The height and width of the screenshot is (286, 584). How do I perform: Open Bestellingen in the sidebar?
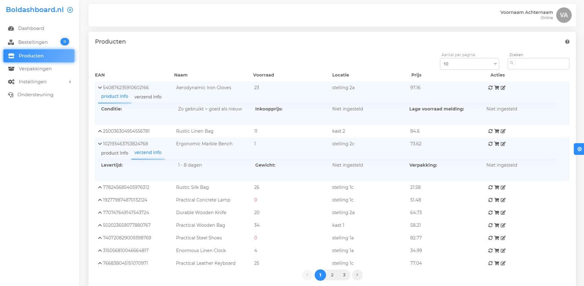(x=33, y=42)
